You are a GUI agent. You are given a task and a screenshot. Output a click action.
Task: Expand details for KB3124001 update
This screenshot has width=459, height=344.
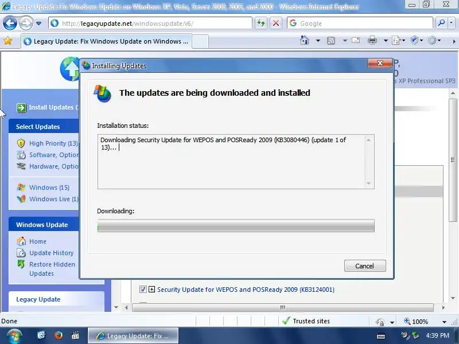(x=151, y=290)
